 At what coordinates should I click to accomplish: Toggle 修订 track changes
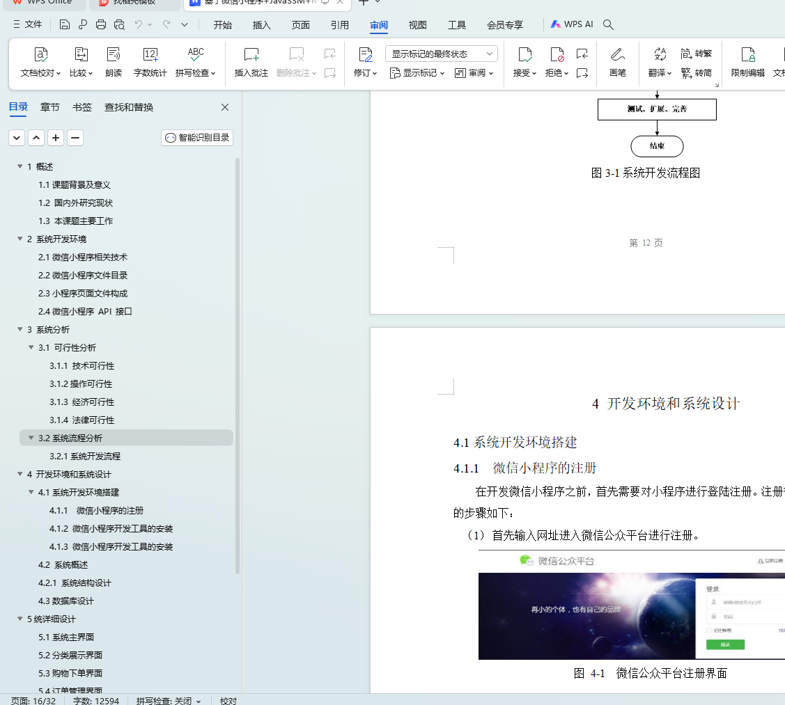coord(366,62)
